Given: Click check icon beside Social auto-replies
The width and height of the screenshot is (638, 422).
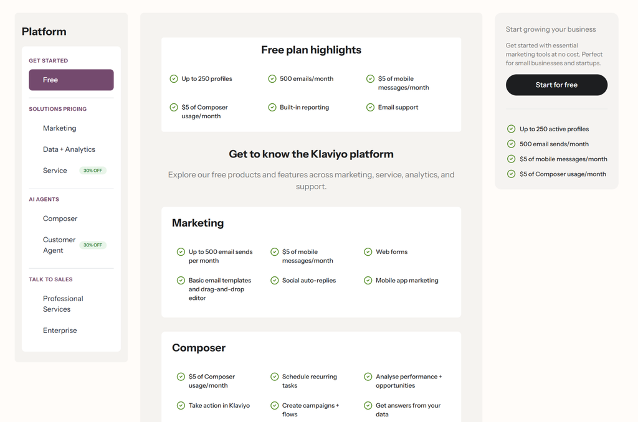Looking at the screenshot, I should point(275,280).
